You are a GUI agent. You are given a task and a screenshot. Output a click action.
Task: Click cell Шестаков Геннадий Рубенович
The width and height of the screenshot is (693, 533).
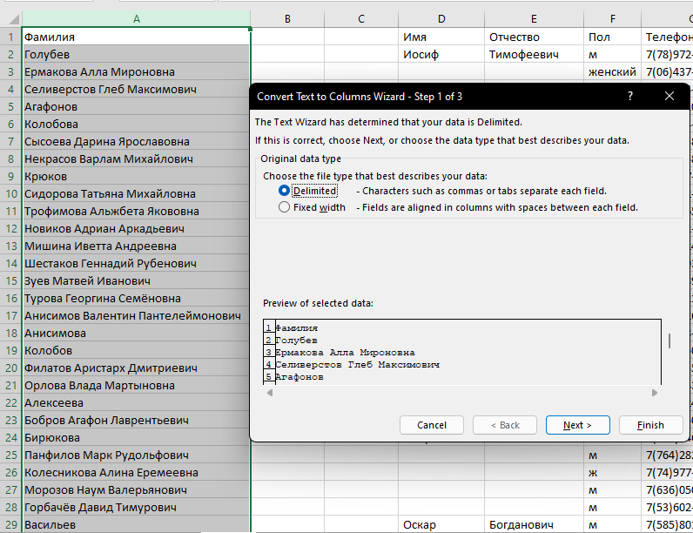point(136,263)
